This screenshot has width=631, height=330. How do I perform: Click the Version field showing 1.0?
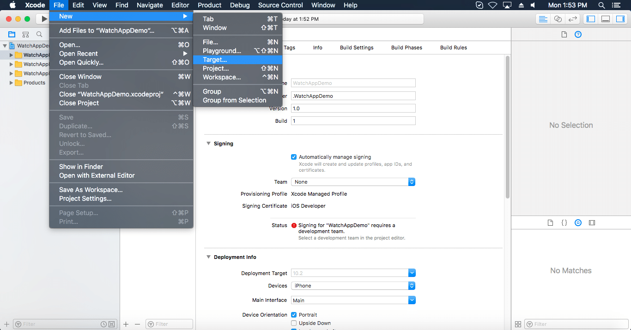353,108
